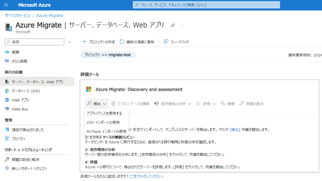
Task: Choose RVTools インポートの使用 from menu
Action: pyautogui.click(x=106, y=132)
